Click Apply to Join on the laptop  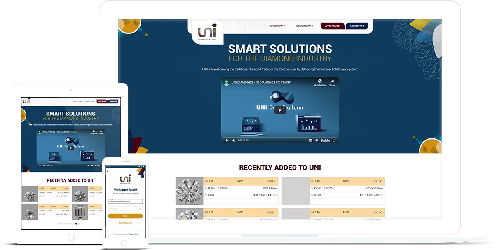[x=333, y=26]
